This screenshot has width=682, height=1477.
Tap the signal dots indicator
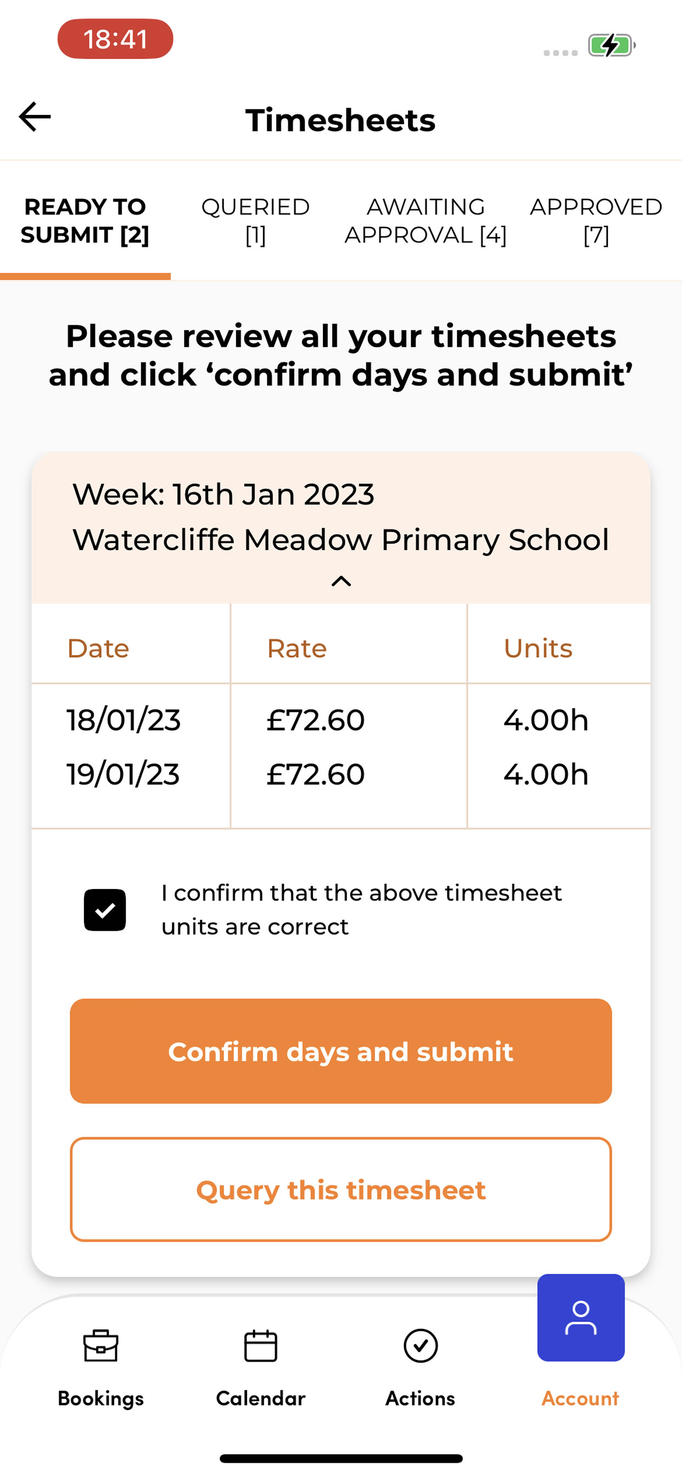(x=561, y=53)
